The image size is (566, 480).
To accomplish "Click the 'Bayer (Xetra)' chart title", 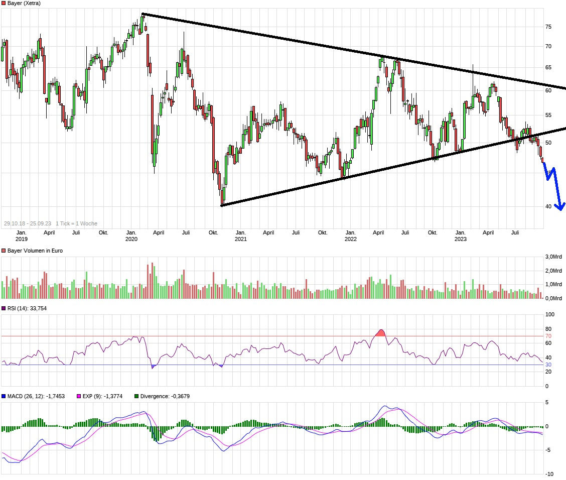I will [24, 3].
